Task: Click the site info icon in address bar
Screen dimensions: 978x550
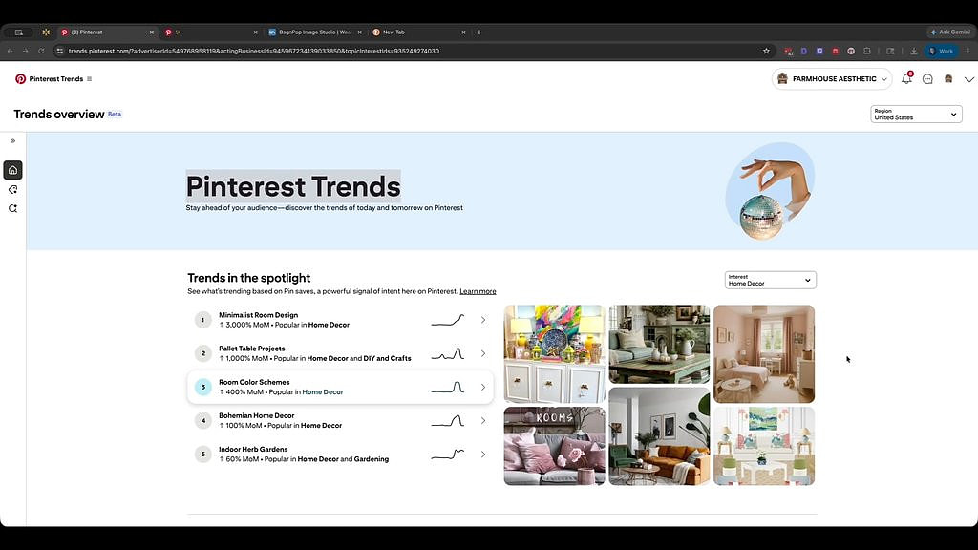Action: 60,52
